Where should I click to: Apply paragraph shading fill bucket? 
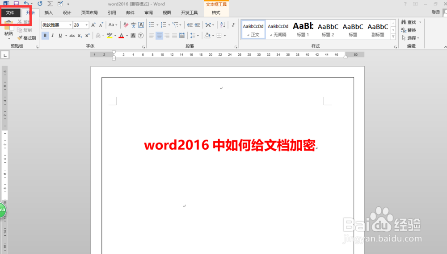click(207, 36)
